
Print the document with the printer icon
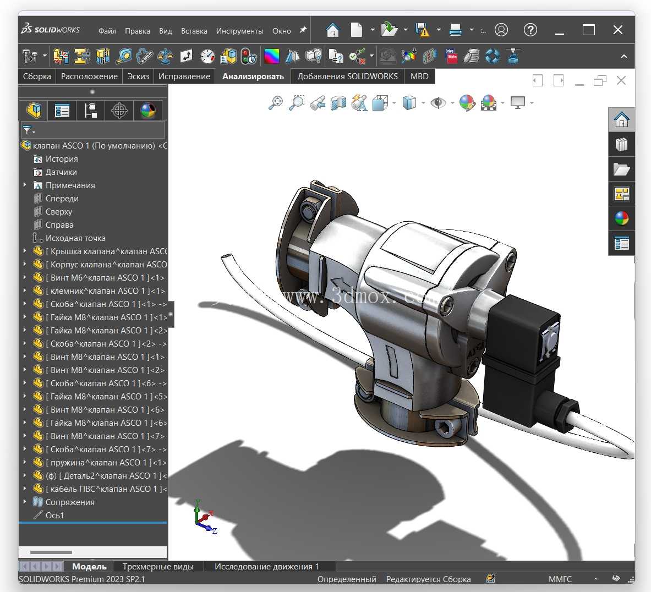[x=456, y=30]
